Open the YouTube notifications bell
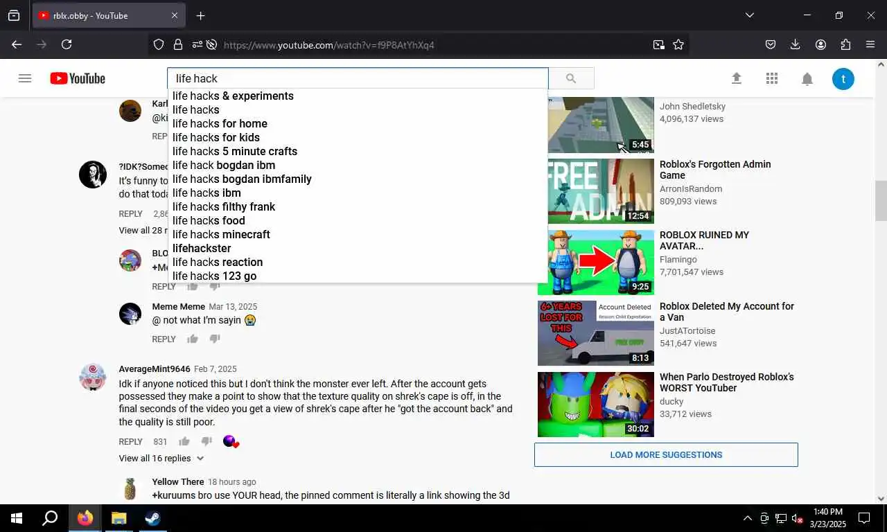887x532 pixels. [x=807, y=78]
